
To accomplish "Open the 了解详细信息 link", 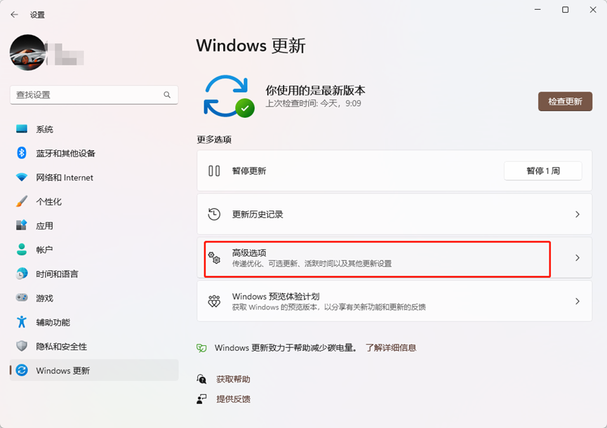I will click(391, 347).
